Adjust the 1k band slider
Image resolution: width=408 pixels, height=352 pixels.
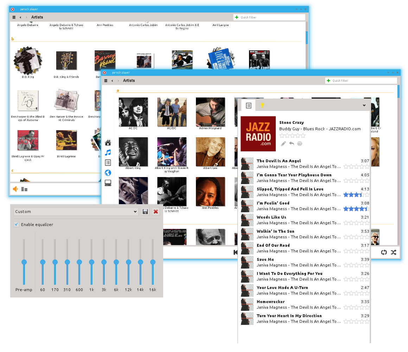coord(91,262)
